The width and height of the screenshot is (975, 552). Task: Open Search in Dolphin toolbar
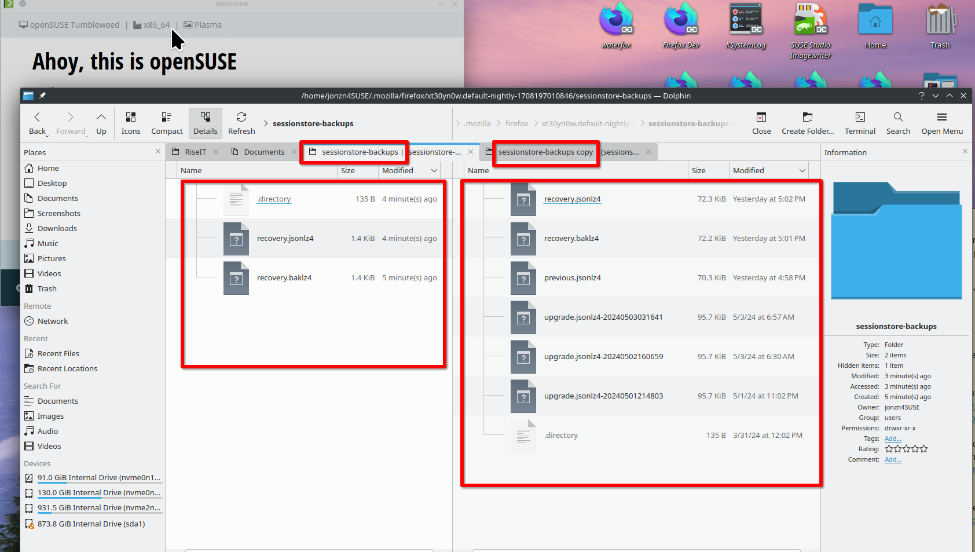pyautogui.click(x=898, y=123)
